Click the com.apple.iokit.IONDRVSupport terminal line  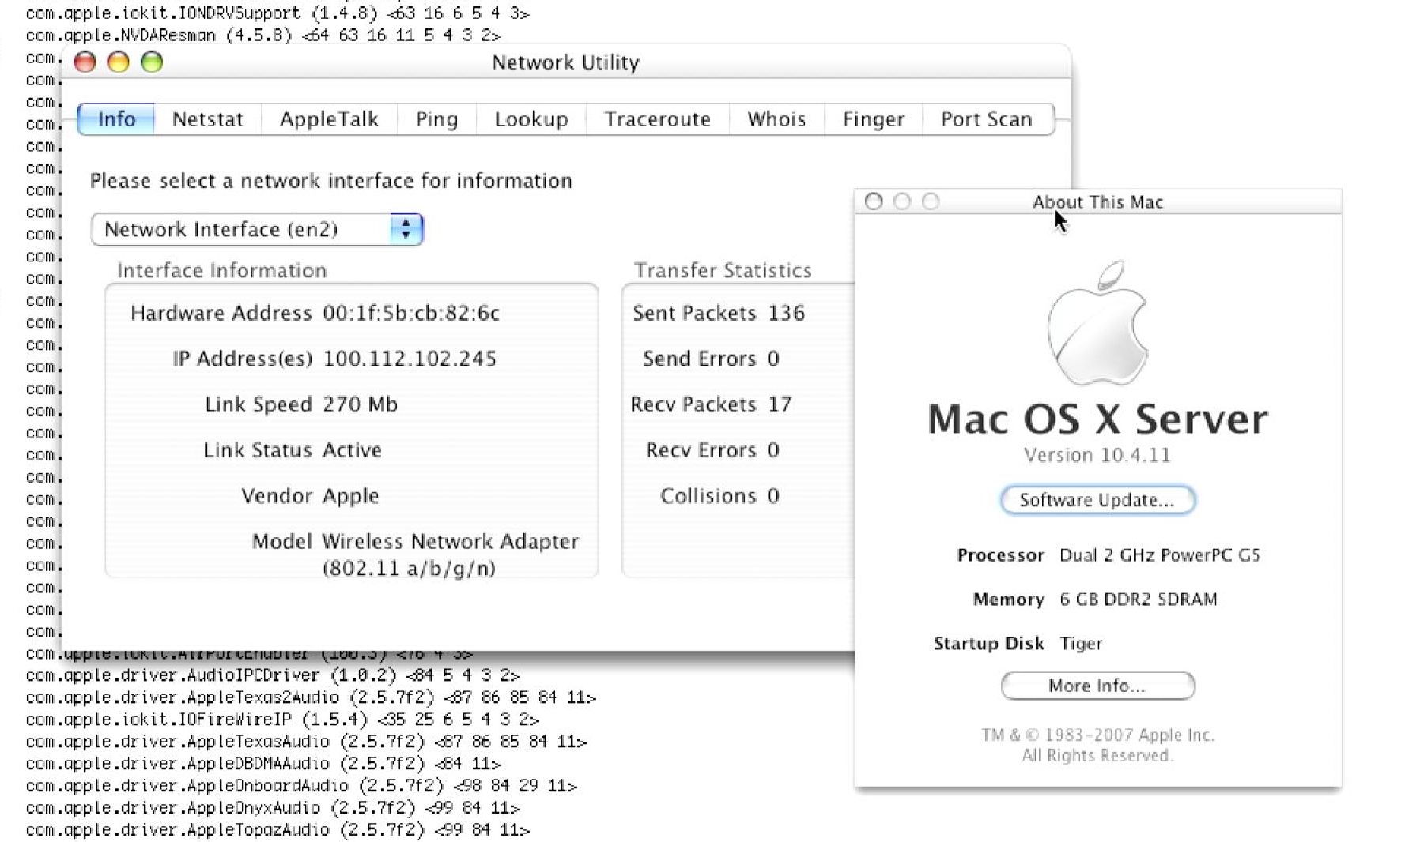tap(278, 13)
